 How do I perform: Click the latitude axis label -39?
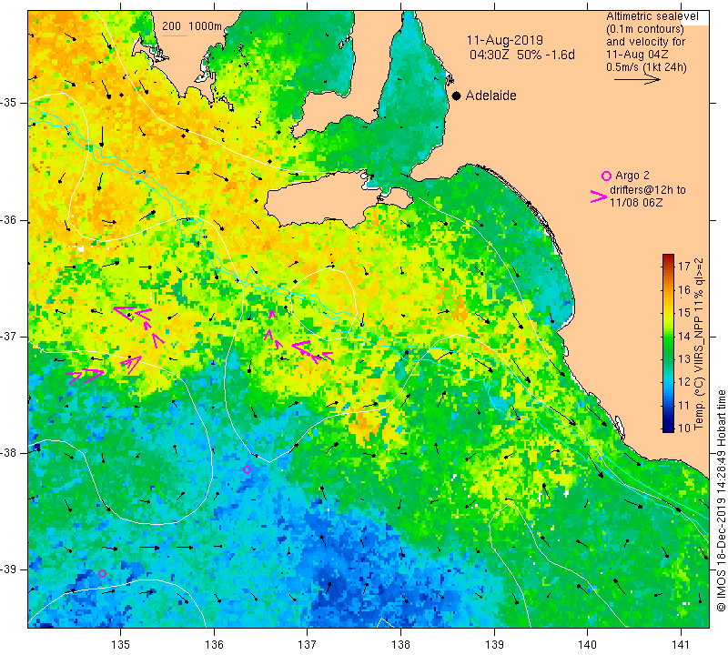pyautogui.click(x=9, y=569)
